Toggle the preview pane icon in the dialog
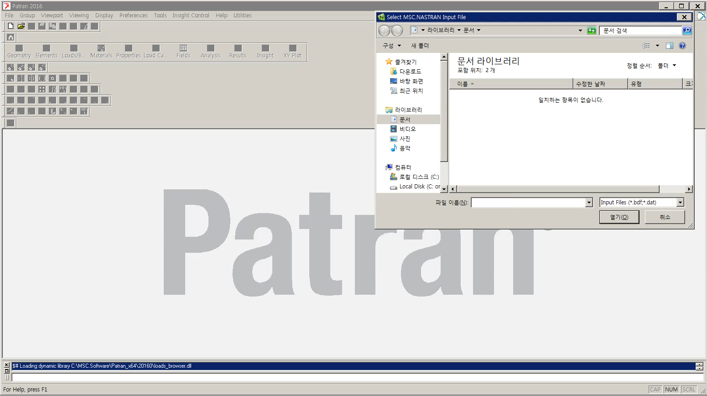 point(670,46)
